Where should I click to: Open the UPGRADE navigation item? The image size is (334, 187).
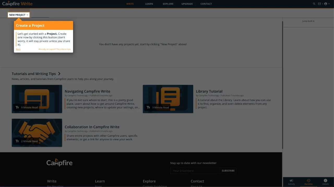point(187,4)
